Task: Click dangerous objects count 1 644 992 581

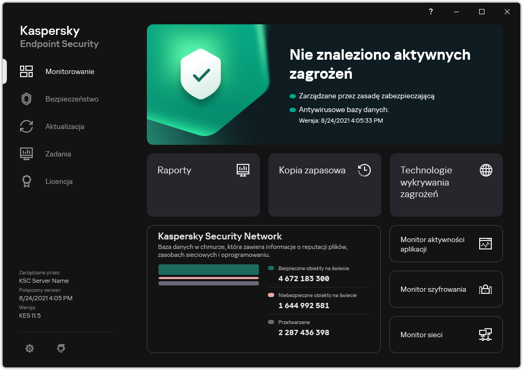Action: pyautogui.click(x=304, y=306)
